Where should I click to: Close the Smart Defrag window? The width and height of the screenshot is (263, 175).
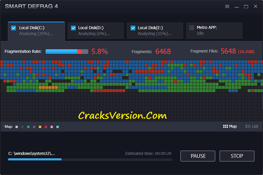click(x=255, y=6)
